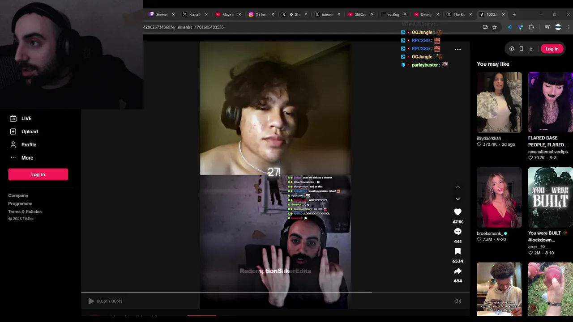
Task: Open the Terms & Policies link
Action: pyautogui.click(x=25, y=212)
